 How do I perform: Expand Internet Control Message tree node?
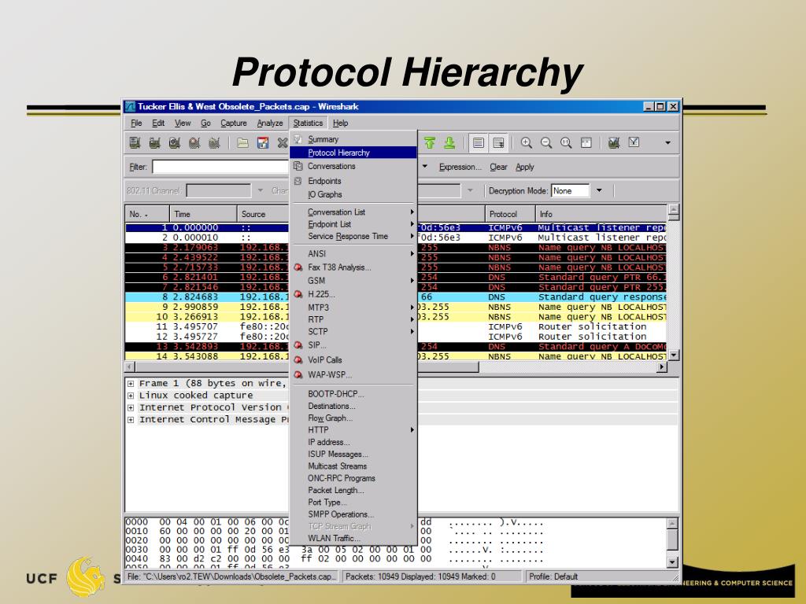pos(131,420)
